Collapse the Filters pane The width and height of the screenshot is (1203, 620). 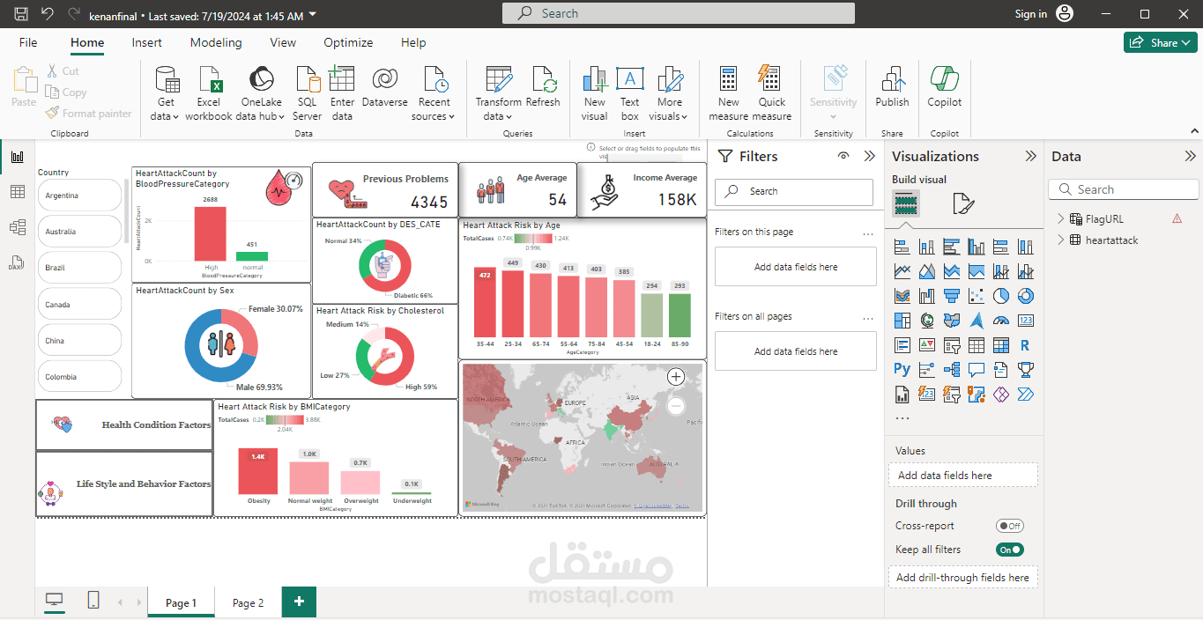click(x=870, y=156)
